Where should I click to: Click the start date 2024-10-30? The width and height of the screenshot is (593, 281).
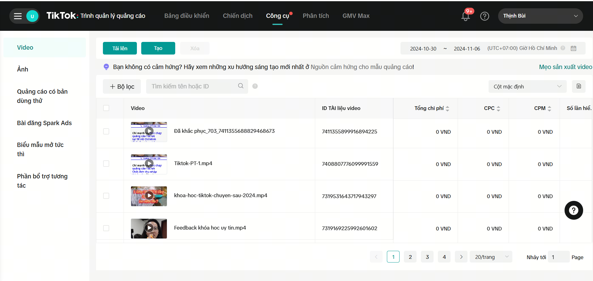pos(423,49)
